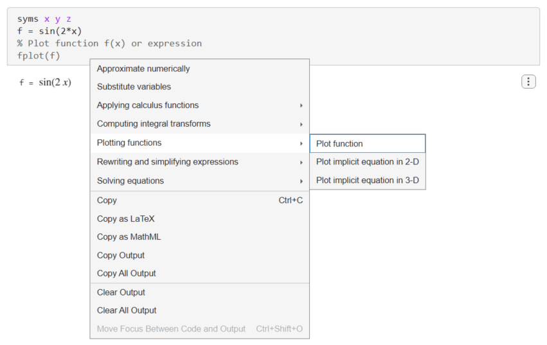Viewport: 547px width, 345px height.
Task: Select Copy as LaTeX option
Action: pyautogui.click(x=125, y=218)
